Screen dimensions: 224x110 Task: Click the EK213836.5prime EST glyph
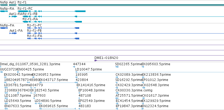(x=143, y=77)
